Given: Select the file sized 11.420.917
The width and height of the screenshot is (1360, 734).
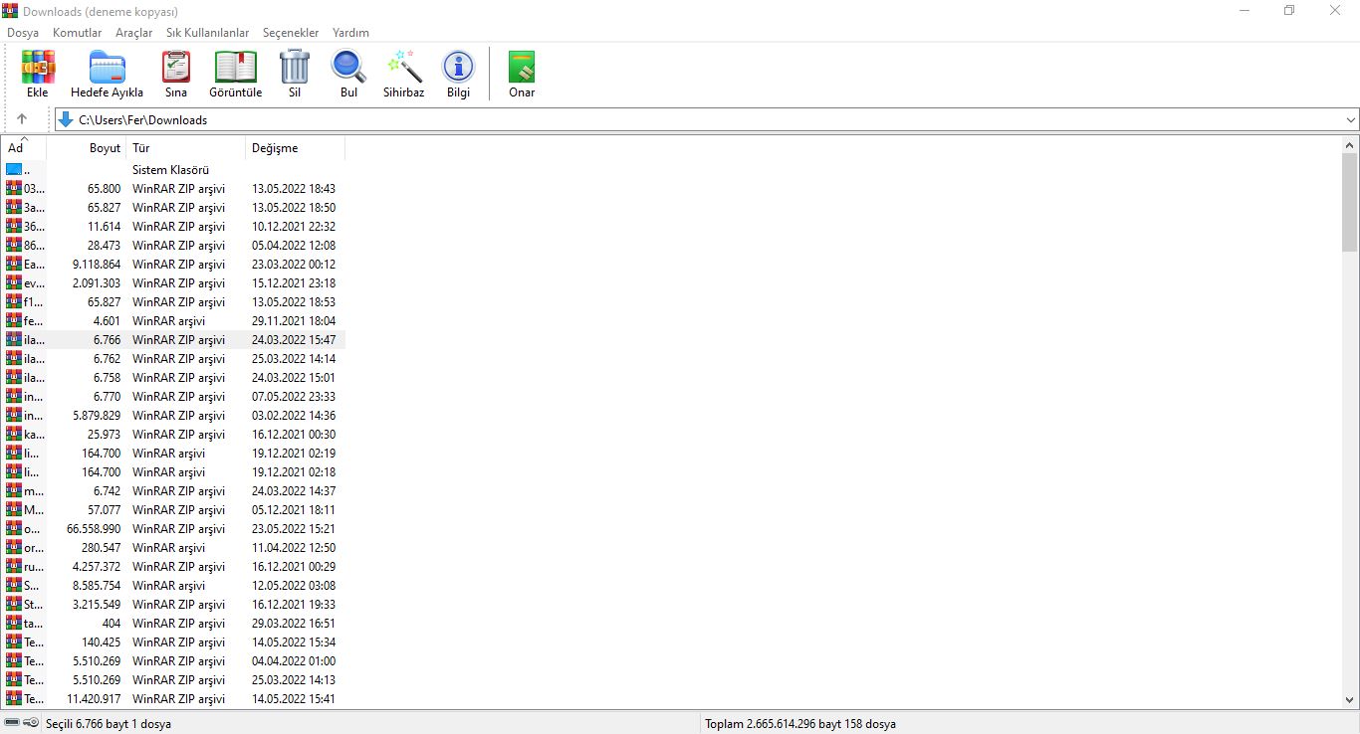Looking at the screenshot, I should pos(173,699).
